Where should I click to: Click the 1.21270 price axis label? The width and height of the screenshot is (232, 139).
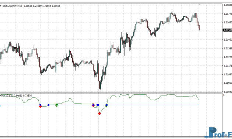click(x=228, y=57)
